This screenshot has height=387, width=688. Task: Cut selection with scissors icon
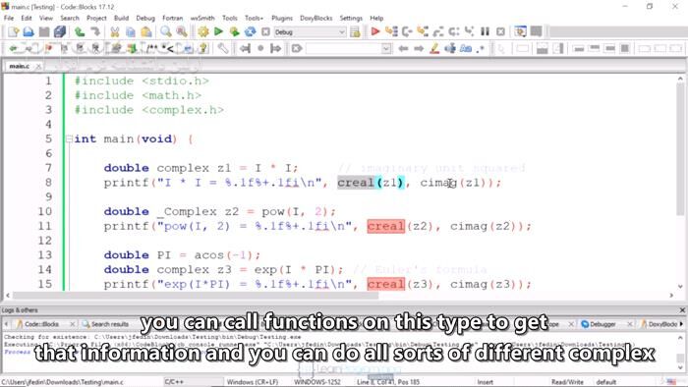tap(115, 31)
